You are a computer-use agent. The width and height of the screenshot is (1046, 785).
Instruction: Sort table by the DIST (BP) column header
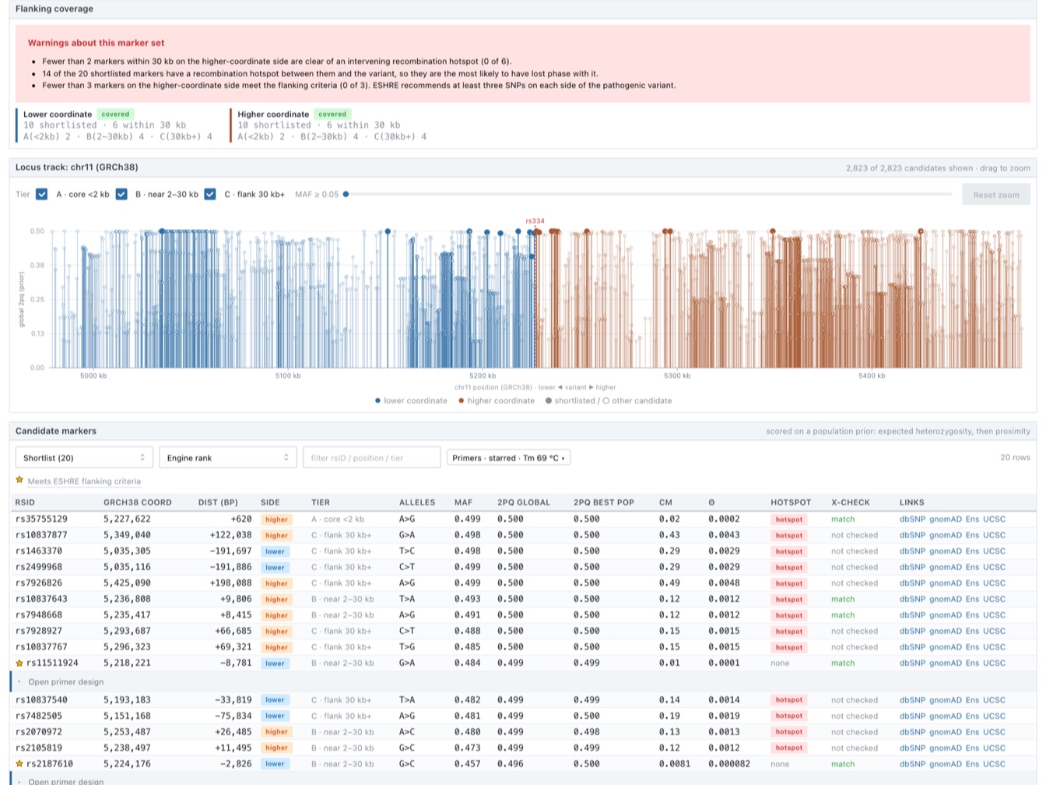[x=219, y=502]
